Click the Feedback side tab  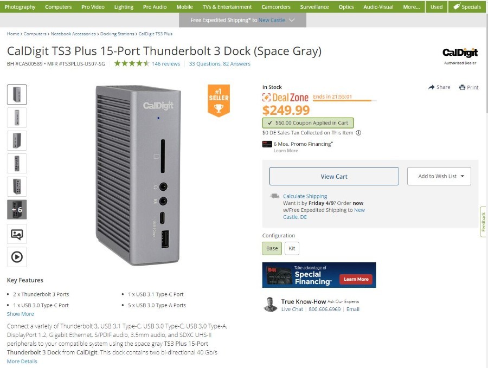pyautogui.click(x=483, y=222)
